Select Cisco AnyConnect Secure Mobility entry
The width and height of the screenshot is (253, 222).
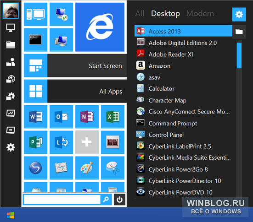click(183, 112)
